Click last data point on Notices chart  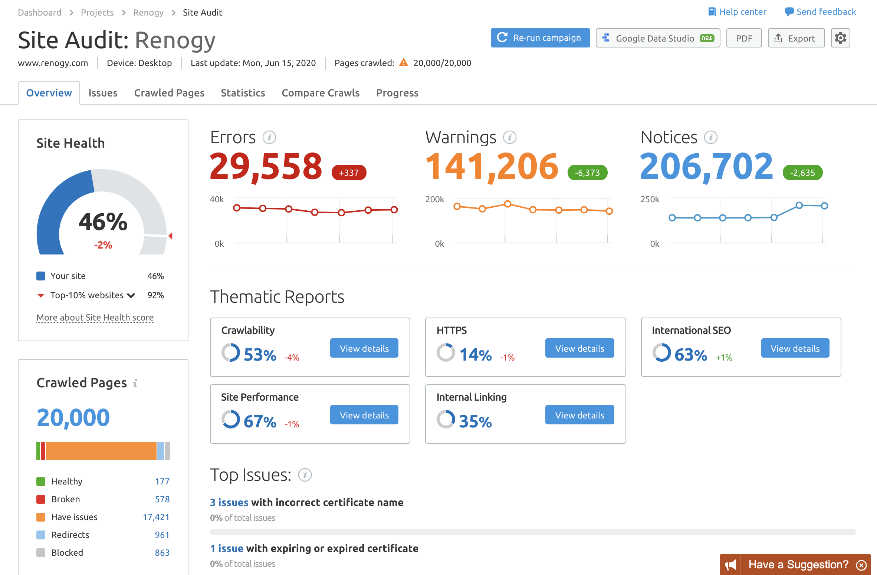click(x=824, y=206)
